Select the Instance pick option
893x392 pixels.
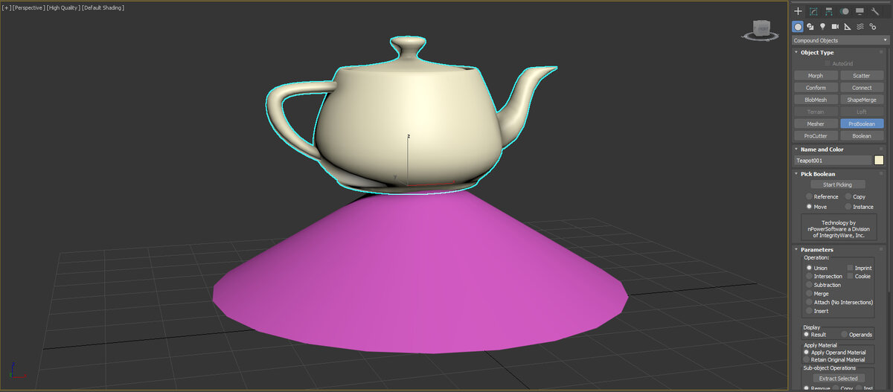pos(859,206)
